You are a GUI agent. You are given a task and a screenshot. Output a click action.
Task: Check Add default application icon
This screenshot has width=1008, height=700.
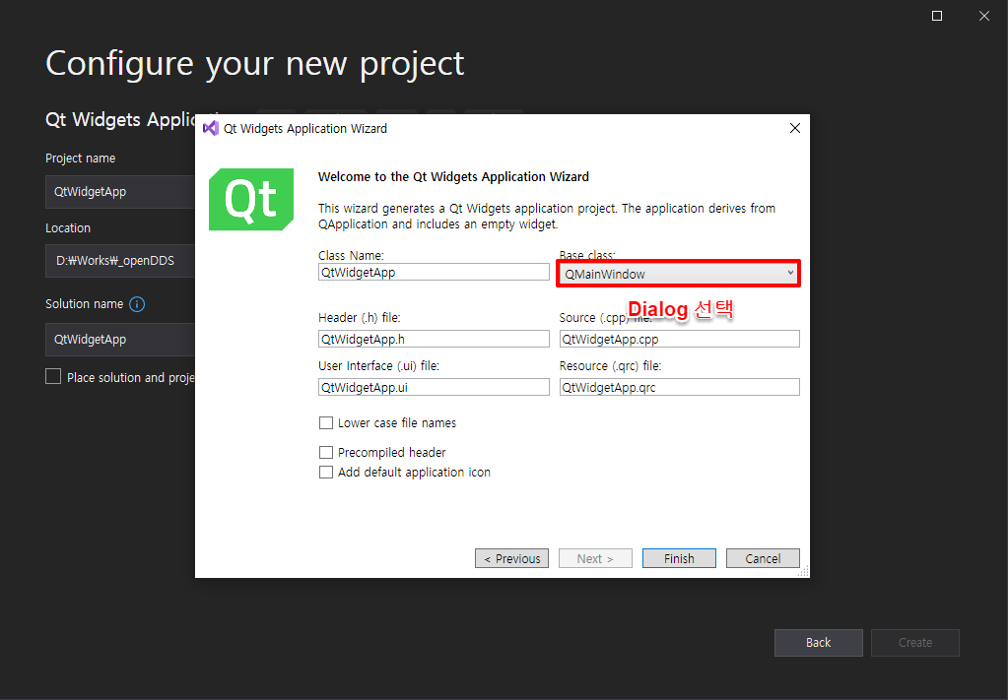[326, 472]
